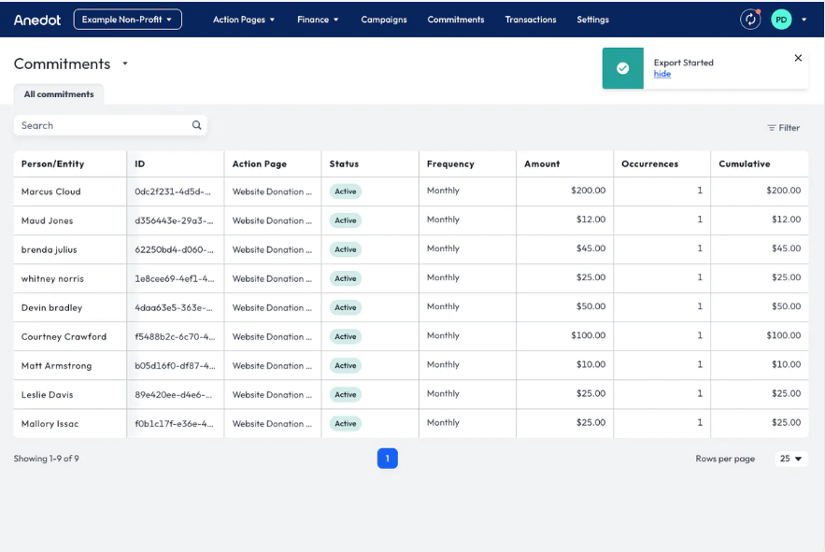Expand the Finance menu
Viewport: 825px width, 552px height.
click(x=318, y=20)
